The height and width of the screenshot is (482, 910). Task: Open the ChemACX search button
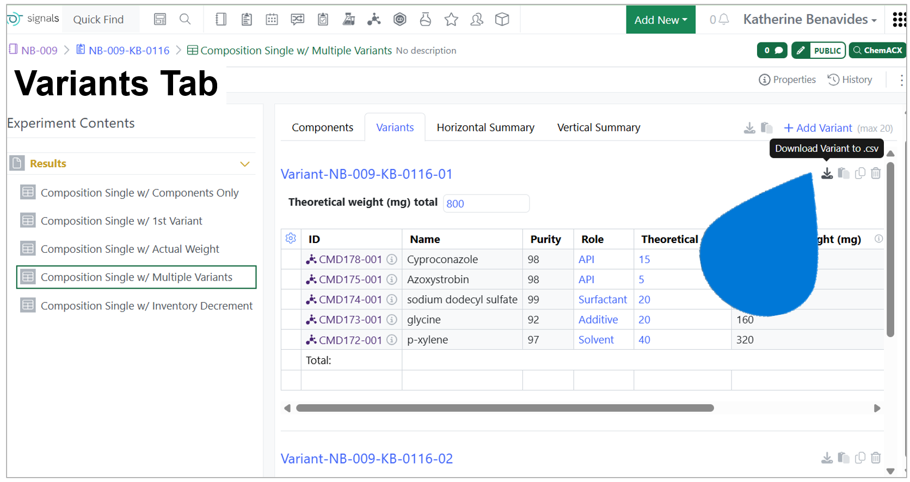pyautogui.click(x=877, y=50)
